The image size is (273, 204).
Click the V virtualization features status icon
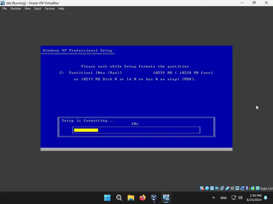tap(247, 188)
